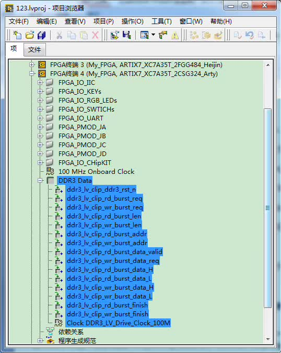
Task: Open the toolbar filter view dropdown arrow
Action: pos(153,35)
